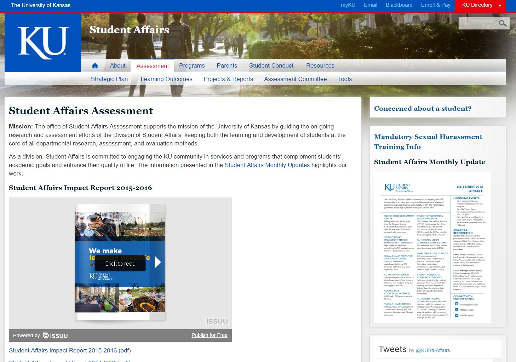The image size is (516, 362).
Task: Open Student Affairs Impact Report 2015-2016 pdf
Action: point(70,351)
